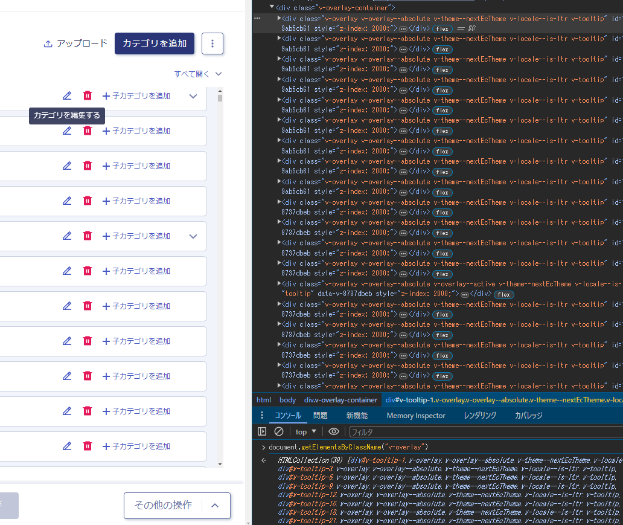Viewport: 623px width, 525px height.
Task: Click the trash icon in the fifth row with a chevron
Action: tap(88, 236)
